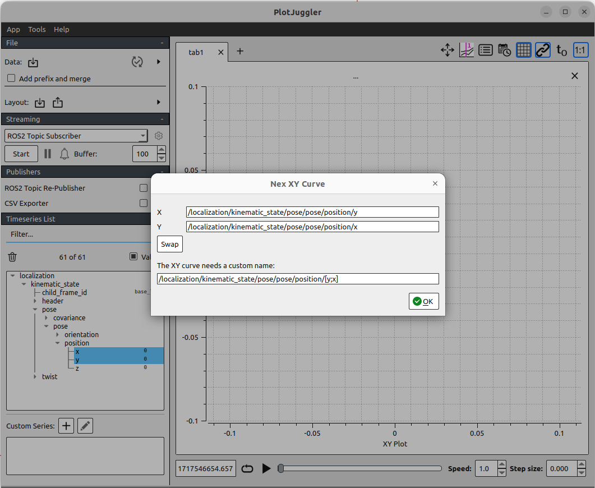Open the Tools menu

37,29
